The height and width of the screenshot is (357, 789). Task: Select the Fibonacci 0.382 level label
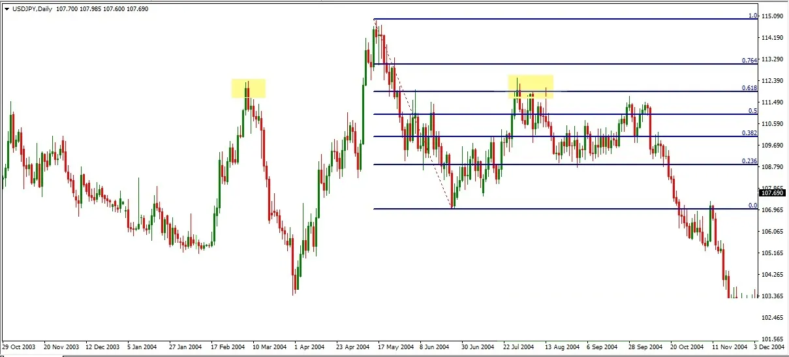tap(749, 132)
